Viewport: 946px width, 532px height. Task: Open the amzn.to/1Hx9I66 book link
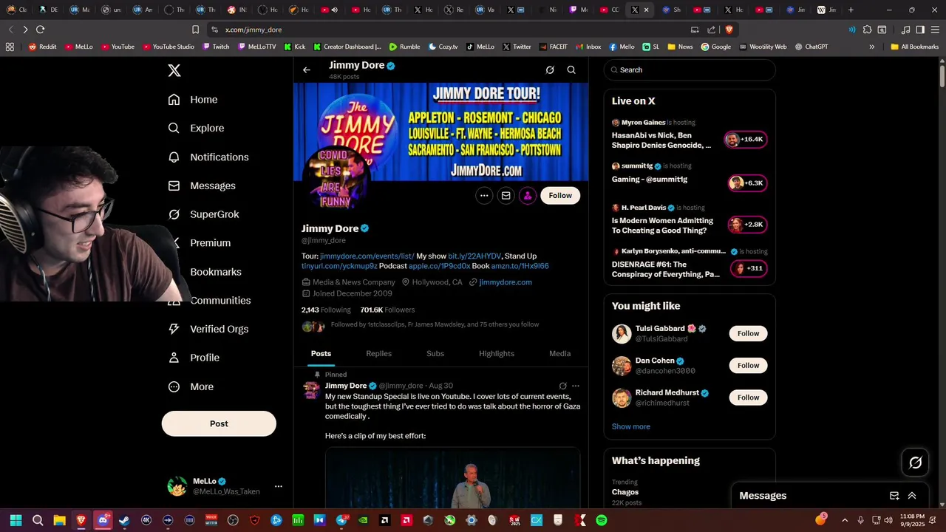pyautogui.click(x=520, y=266)
